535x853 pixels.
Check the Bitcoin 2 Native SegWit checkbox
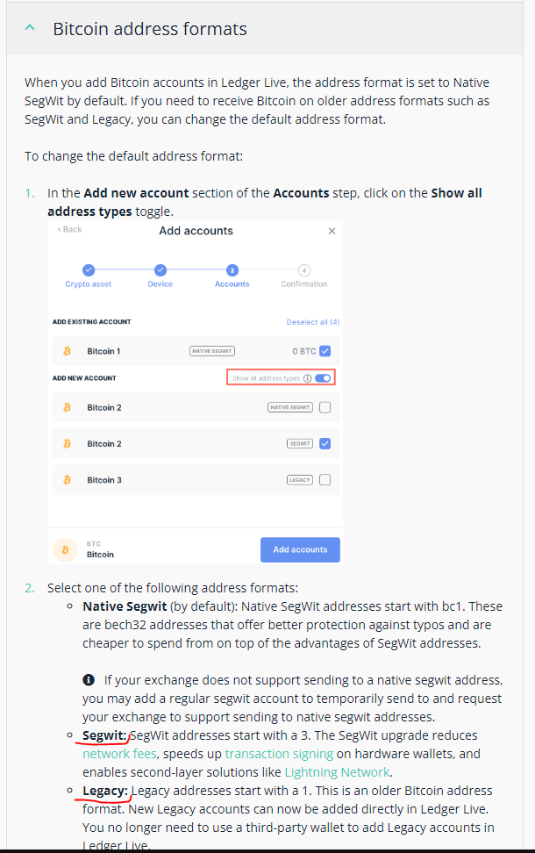pyautogui.click(x=325, y=407)
